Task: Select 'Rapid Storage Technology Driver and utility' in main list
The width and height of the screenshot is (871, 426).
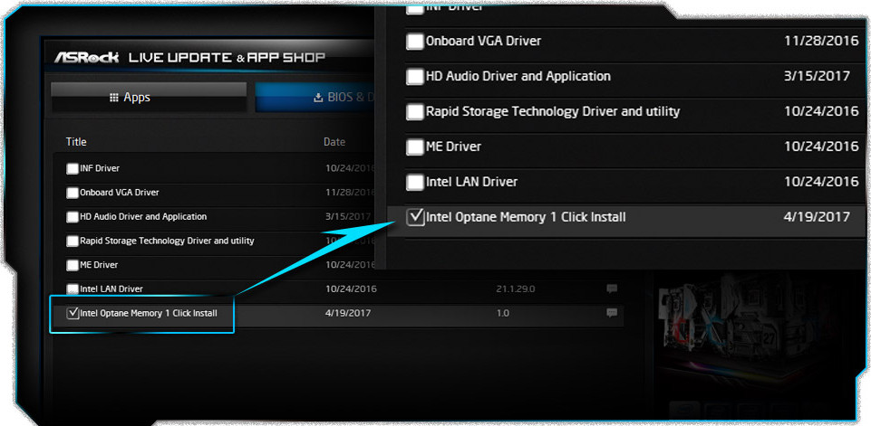Action: [167, 241]
